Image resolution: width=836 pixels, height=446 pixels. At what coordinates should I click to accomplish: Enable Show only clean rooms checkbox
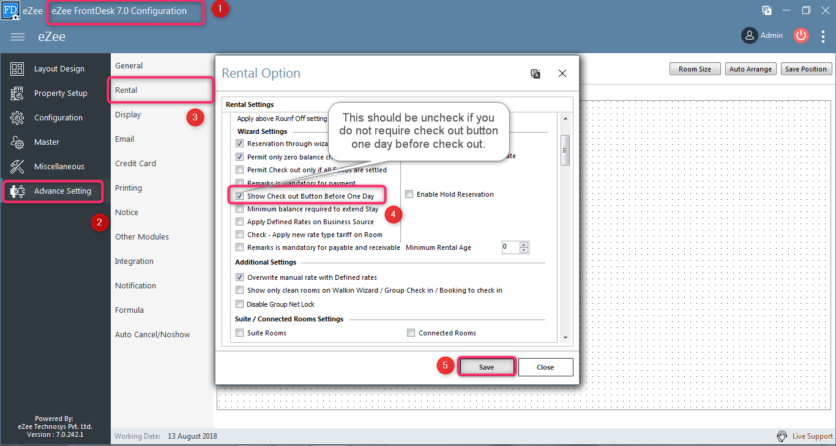(x=240, y=290)
